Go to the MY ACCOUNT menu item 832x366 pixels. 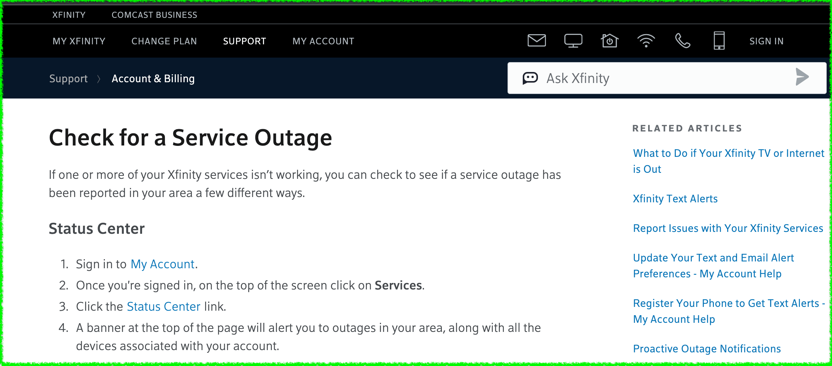[323, 41]
